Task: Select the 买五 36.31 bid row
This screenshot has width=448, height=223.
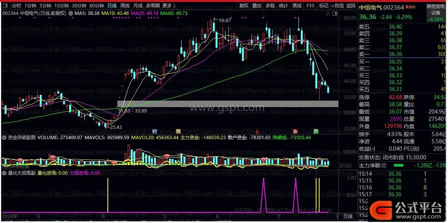Action: click(x=402, y=89)
